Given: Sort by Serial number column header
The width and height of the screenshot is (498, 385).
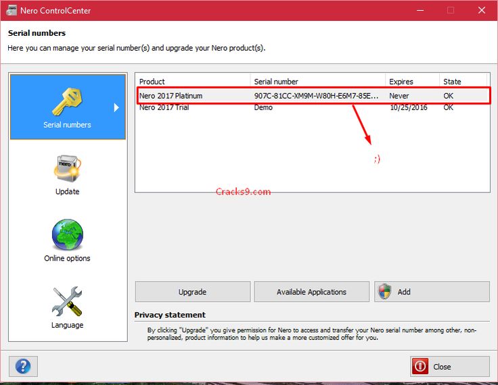Looking at the screenshot, I should pyautogui.click(x=318, y=82).
